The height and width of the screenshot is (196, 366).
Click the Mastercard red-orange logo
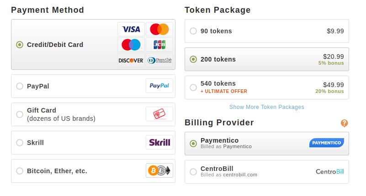(159, 29)
